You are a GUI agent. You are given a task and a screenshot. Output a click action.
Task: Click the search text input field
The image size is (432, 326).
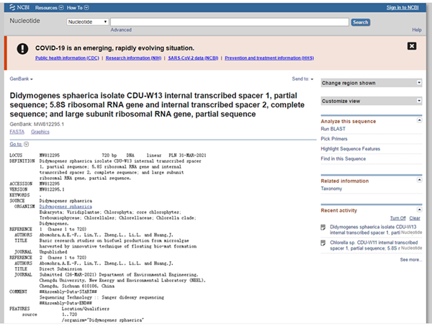230,22
